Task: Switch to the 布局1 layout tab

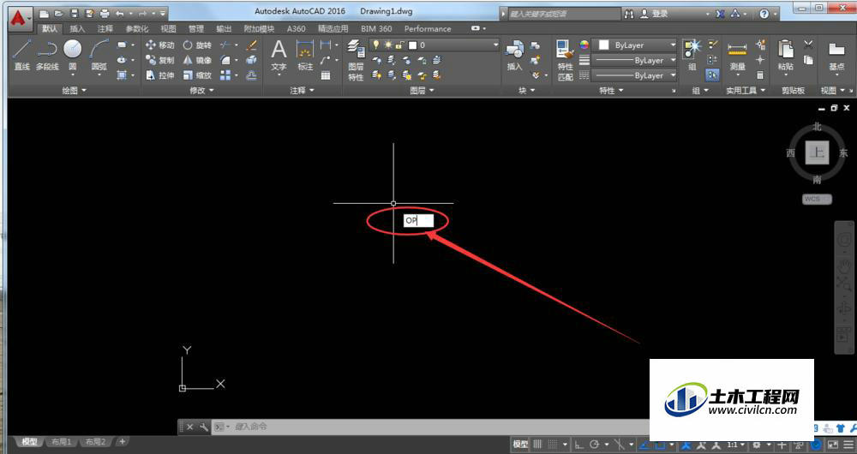Action: [62, 441]
